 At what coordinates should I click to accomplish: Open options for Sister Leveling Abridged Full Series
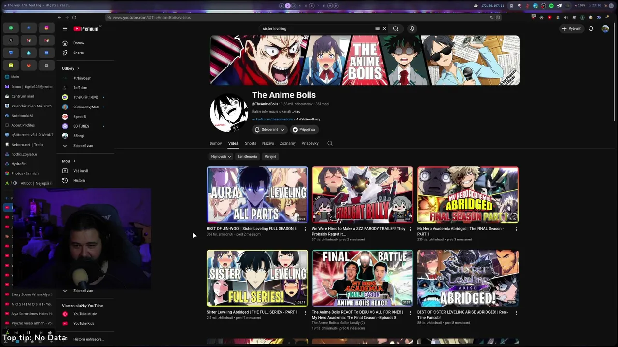tap(305, 313)
